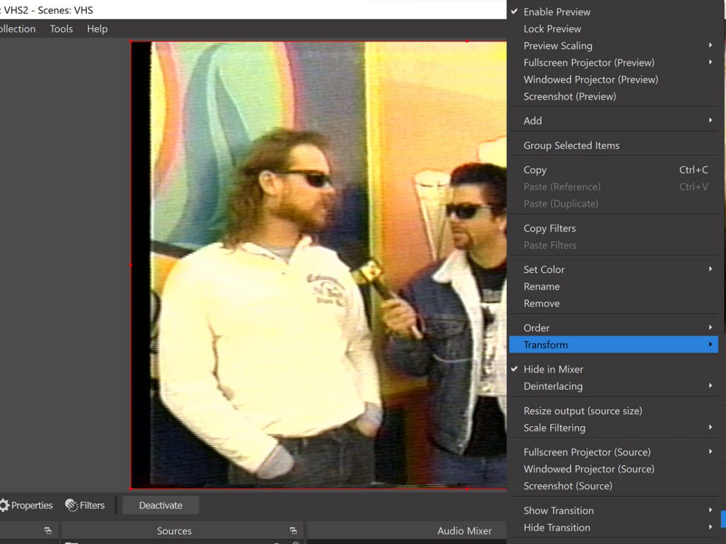Choose Copy Filters from the context menu
Image resolution: width=726 pixels, height=544 pixels.
pyautogui.click(x=549, y=228)
